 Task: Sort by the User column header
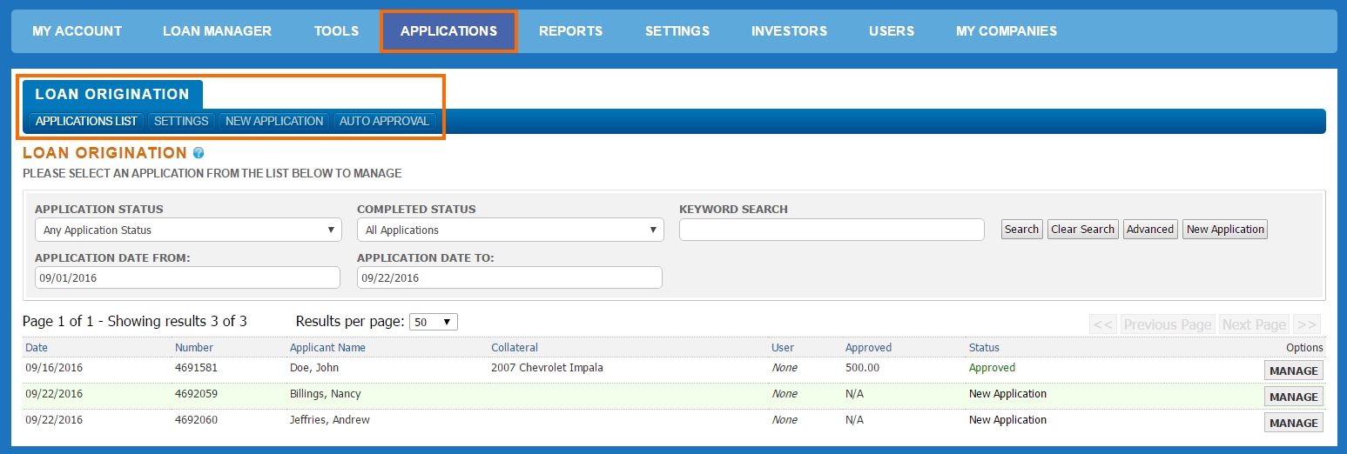(783, 348)
